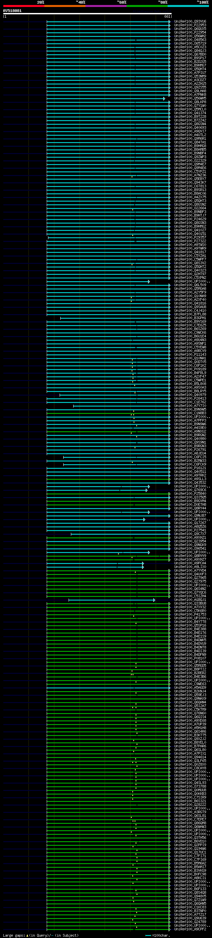The width and height of the screenshot is (212, 938).
Task: Select the UniRef100_D0ETH8 label
Action: tap(190, 505)
